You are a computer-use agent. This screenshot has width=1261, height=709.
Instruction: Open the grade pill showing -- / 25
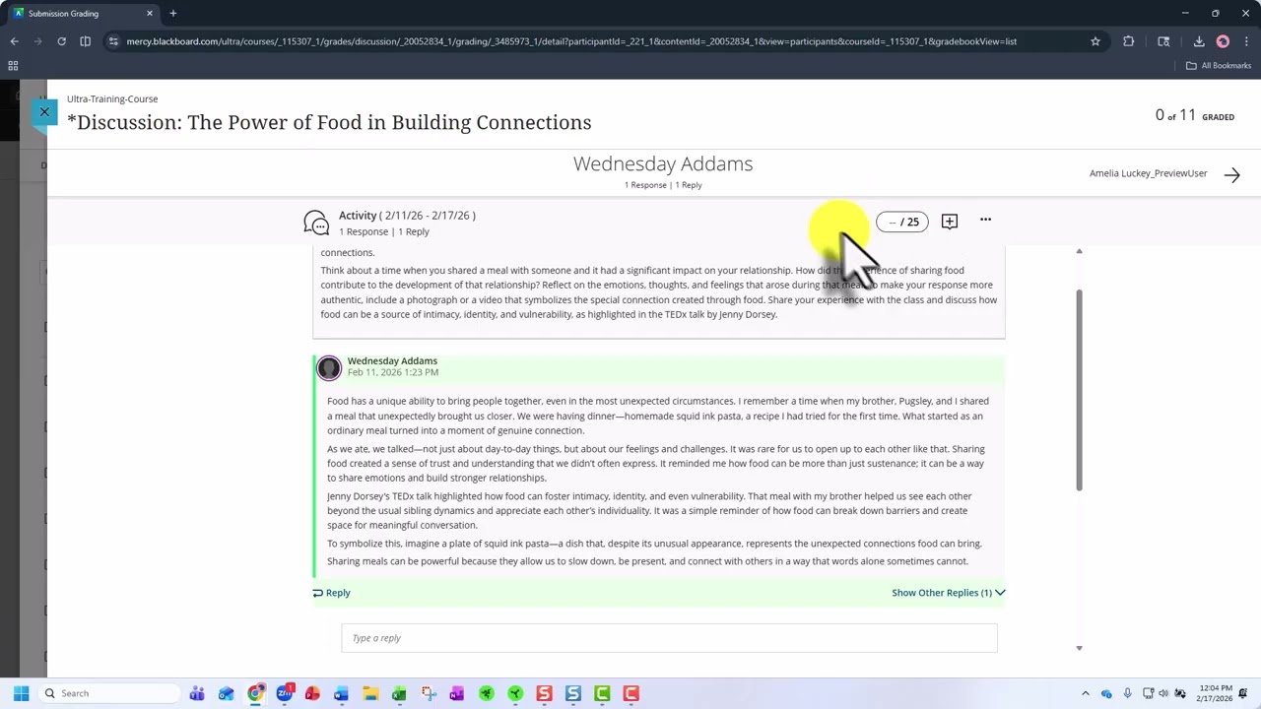pos(902,222)
